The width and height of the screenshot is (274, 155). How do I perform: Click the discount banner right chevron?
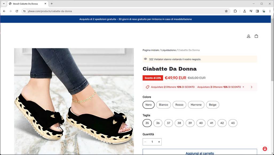[252, 87]
